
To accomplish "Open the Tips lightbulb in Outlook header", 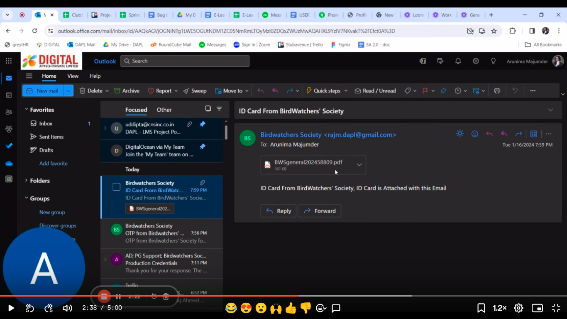I will pyautogui.click(x=494, y=61).
